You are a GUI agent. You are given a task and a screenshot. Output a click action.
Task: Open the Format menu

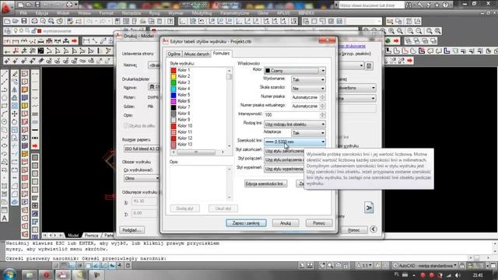(107, 13)
